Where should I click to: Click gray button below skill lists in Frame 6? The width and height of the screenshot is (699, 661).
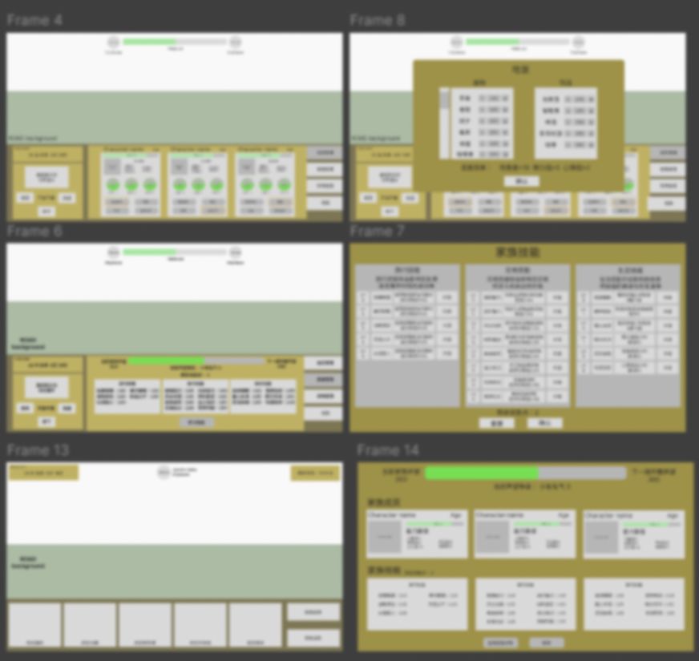pyautogui.click(x=196, y=422)
